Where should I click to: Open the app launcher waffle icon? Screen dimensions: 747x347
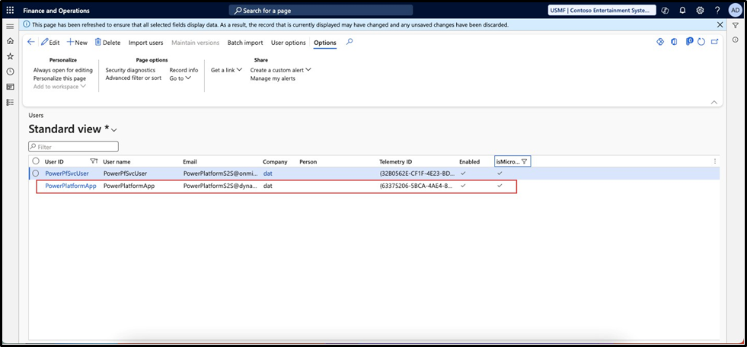[10, 11]
